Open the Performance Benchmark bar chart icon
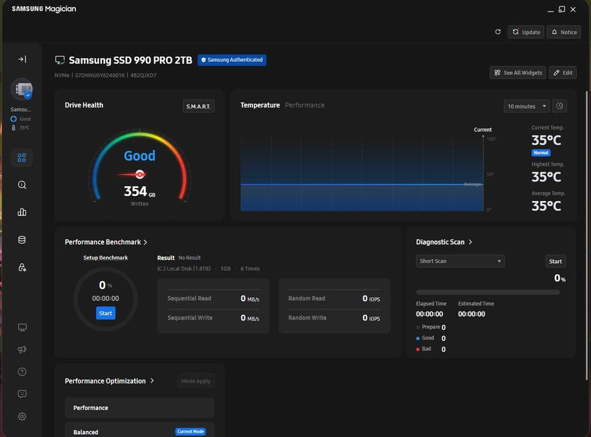 [x=22, y=212]
